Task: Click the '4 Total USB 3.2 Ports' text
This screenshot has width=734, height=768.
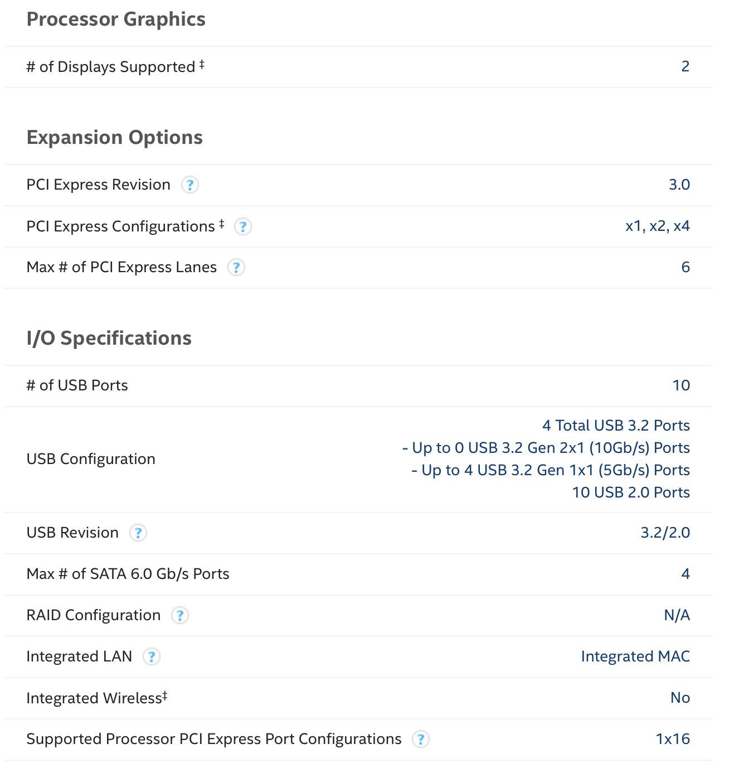Action: coord(616,426)
